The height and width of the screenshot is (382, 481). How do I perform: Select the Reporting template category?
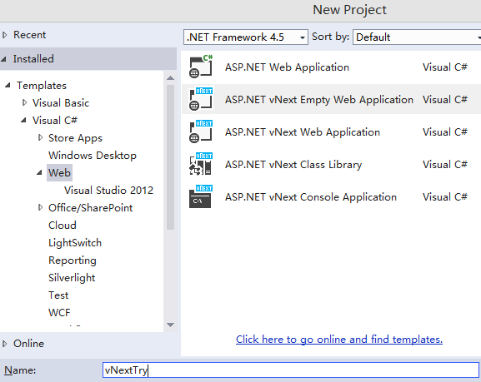click(73, 260)
